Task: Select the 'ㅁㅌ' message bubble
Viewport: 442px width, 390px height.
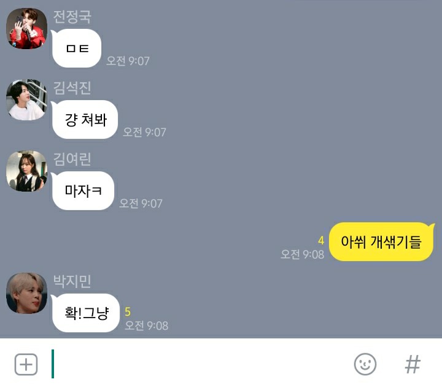Action: pyautogui.click(x=76, y=49)
